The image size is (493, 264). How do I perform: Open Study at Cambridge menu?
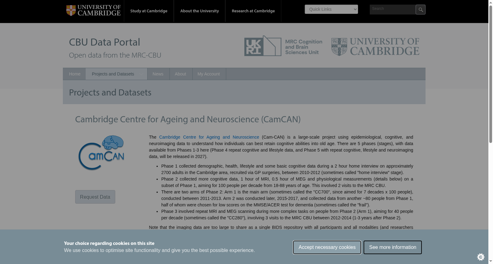pos(149,11)
